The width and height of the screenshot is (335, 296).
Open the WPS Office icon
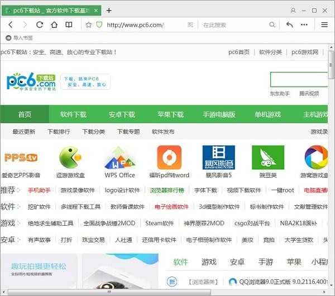click(119, 158)
